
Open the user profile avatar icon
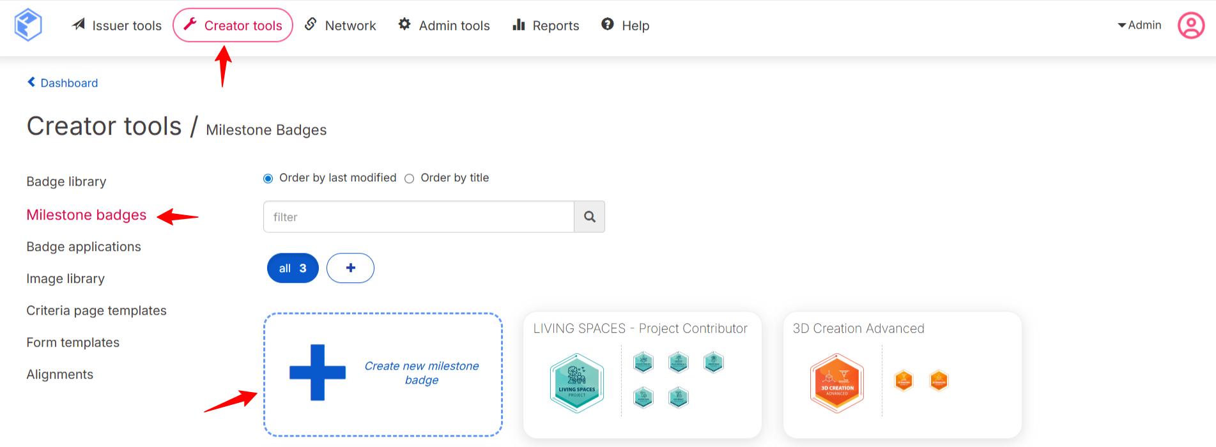click(1190, 26)
